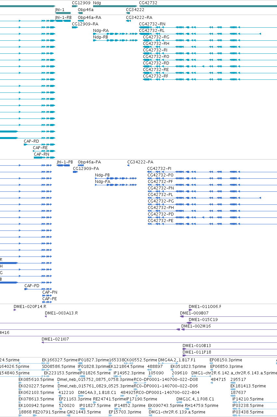Click the CAP-RD transcript label
Viewport: 277px width, 417px height.
point(31,141)
